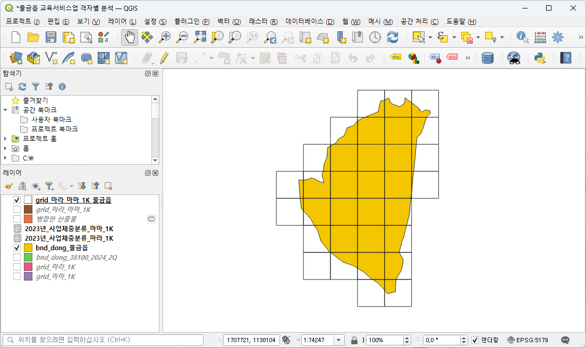Viewport: 586px width, 348px height.
Task: Click the Zoom Full extent icon
Action: pyautogui.click(x=200, y=37)
